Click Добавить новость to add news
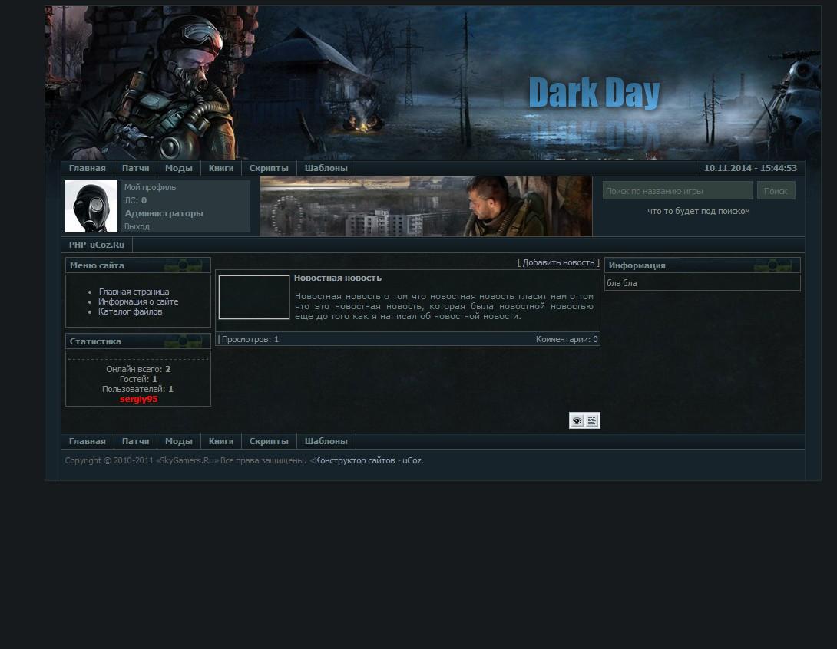 (558, 262)
